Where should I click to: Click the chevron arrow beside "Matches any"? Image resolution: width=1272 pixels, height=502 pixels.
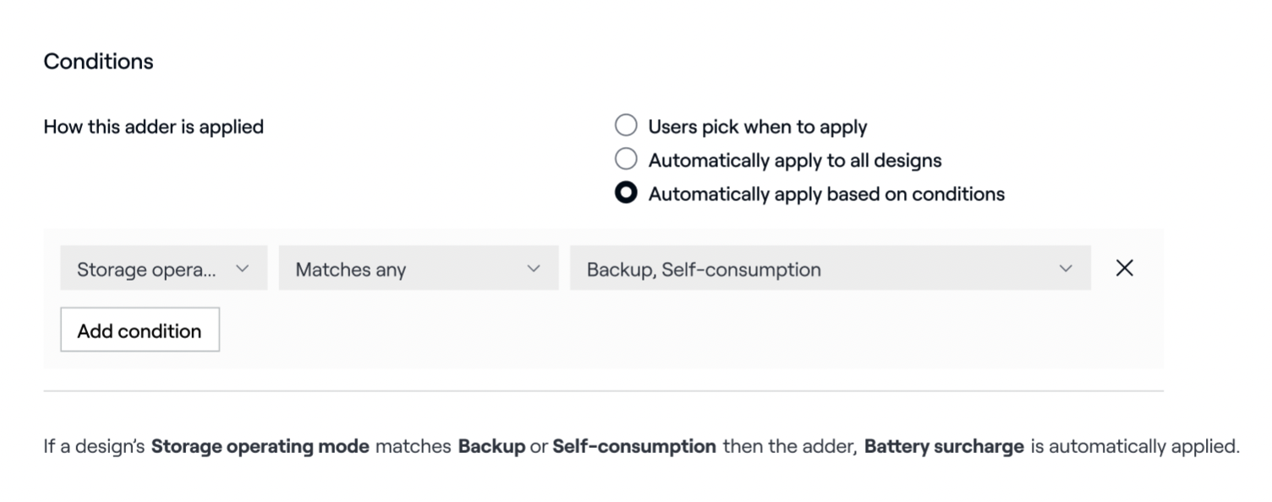(x=533, y=269)
